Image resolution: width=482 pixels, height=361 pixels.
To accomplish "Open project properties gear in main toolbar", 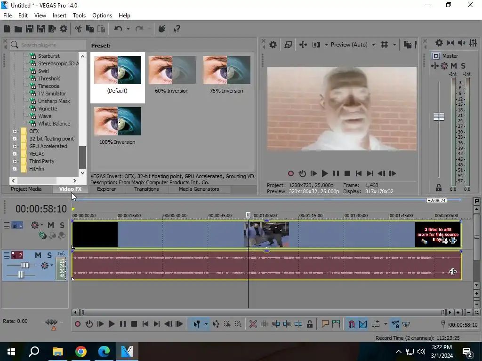I will 64,29.
